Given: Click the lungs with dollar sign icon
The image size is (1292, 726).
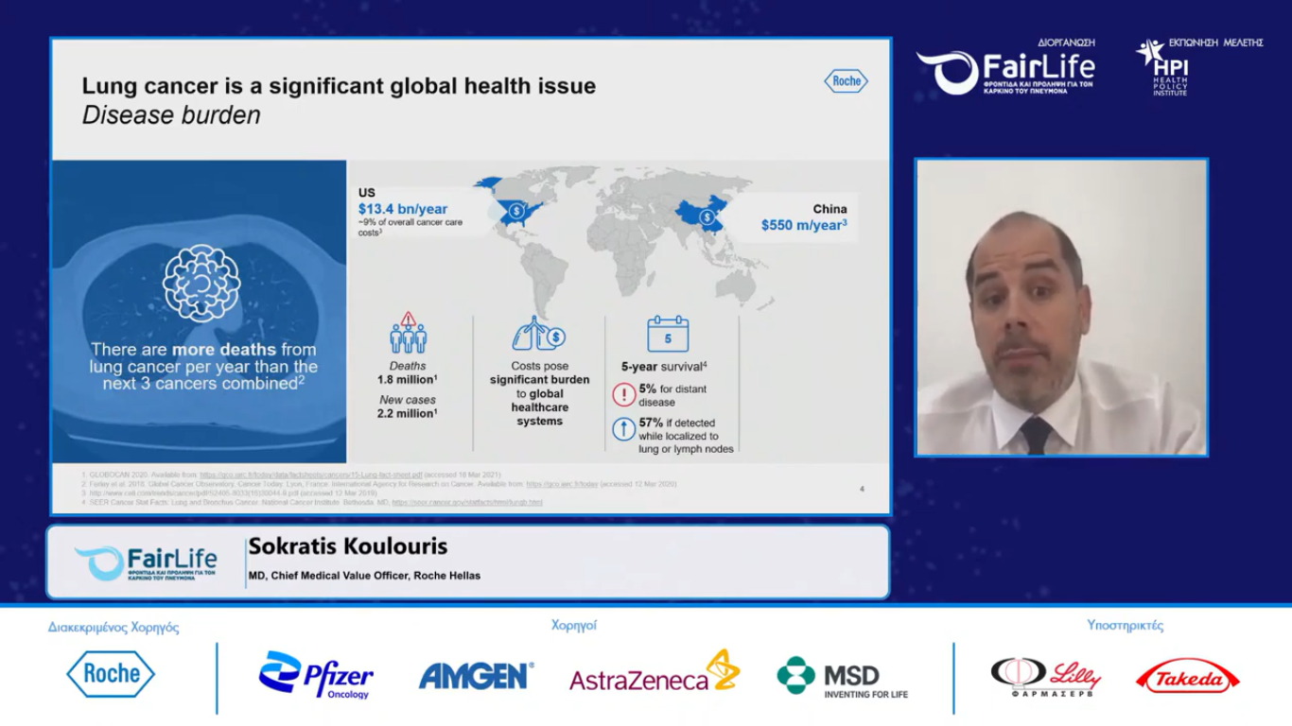Looking at the screenshot, I should click(538, 334).
